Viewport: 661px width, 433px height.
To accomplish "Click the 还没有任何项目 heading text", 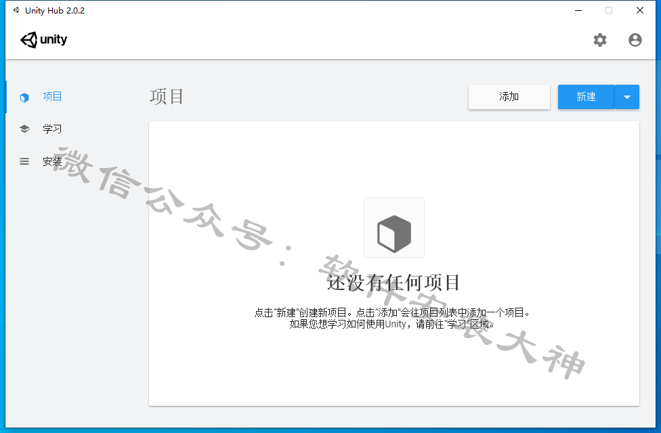I will click(x=393, y=283).
